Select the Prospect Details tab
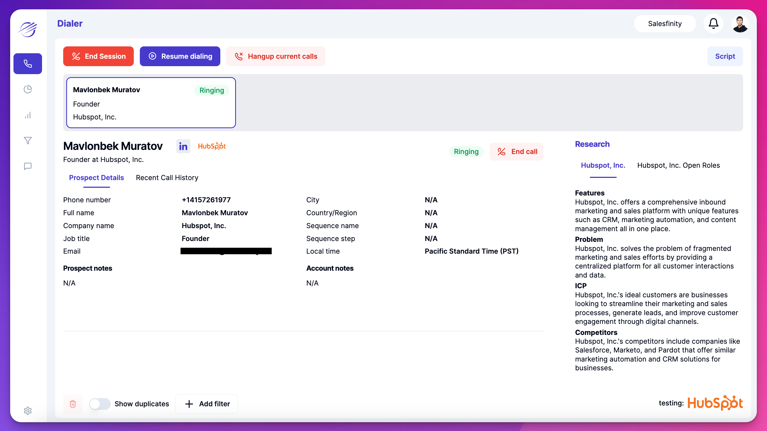 (96, 178)
